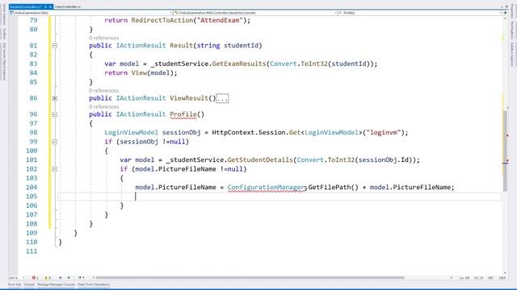Click the navigate forward arrow at editor bottom
Viewport: 517px width, 290px height.
69,278
